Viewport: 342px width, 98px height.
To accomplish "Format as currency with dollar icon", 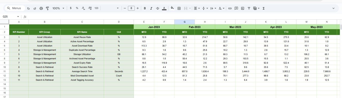I will (x=71, y=8).
